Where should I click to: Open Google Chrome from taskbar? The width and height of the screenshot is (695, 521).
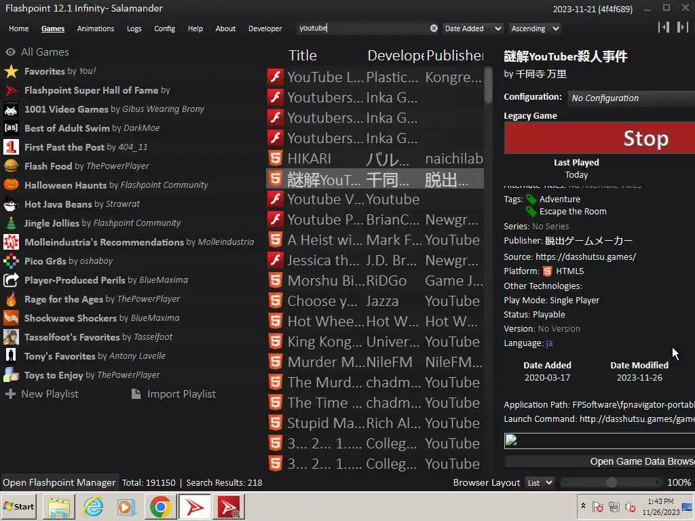tap(160, 506)
